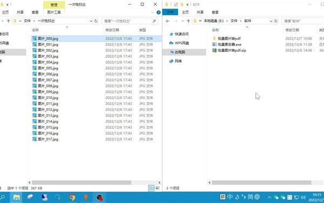Click the search magnifier icon in left window
The width and height of the screenshot is (324, 203).
point(154,21)
